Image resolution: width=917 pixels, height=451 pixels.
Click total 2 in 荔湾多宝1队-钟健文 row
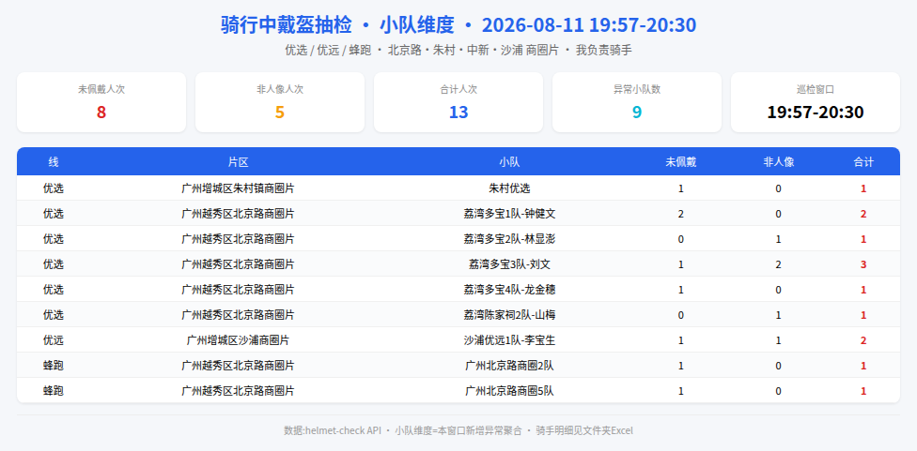point(863,214)
